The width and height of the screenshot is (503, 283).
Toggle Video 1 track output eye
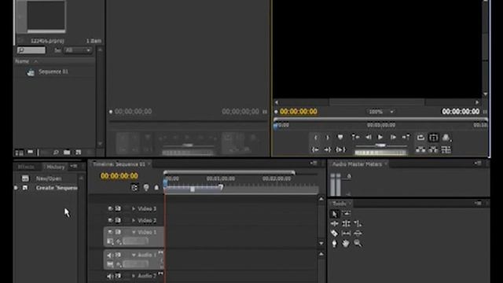pos(110,232)
